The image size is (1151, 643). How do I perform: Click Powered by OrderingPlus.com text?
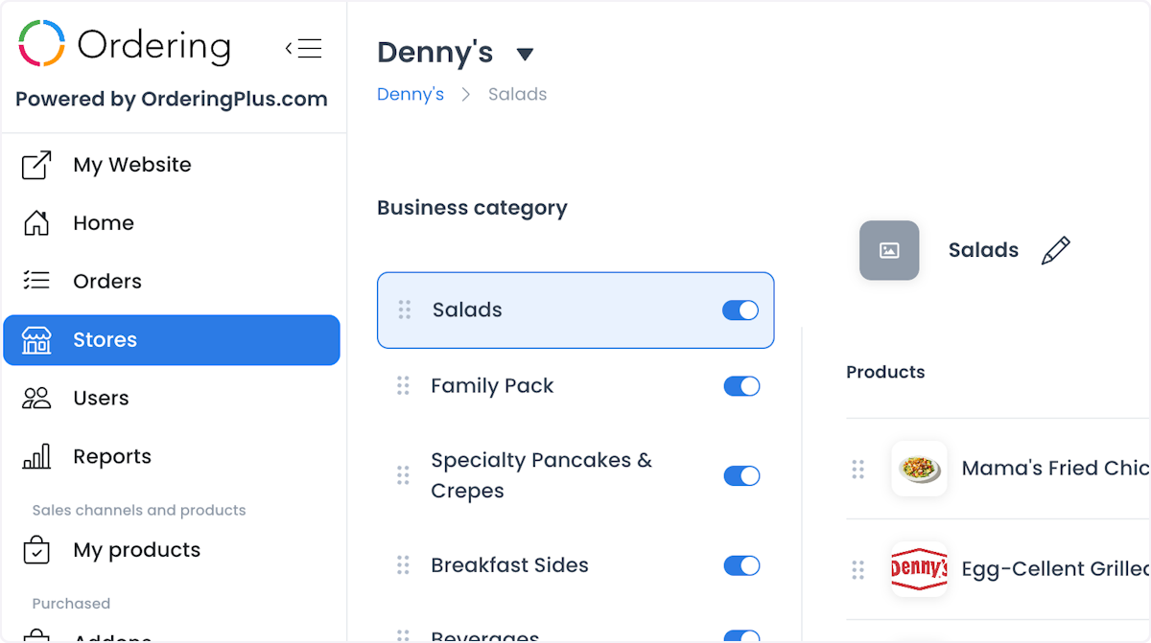pyautogui.click(x=172, y=100)
